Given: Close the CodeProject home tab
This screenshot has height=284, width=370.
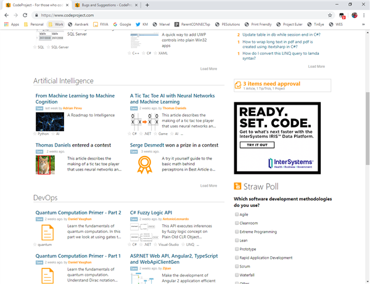Looking at the screenshot, I should coord(67,5).
